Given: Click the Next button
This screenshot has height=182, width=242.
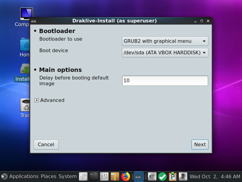Looking at the screenshot, I should click(x=200, y=145).
